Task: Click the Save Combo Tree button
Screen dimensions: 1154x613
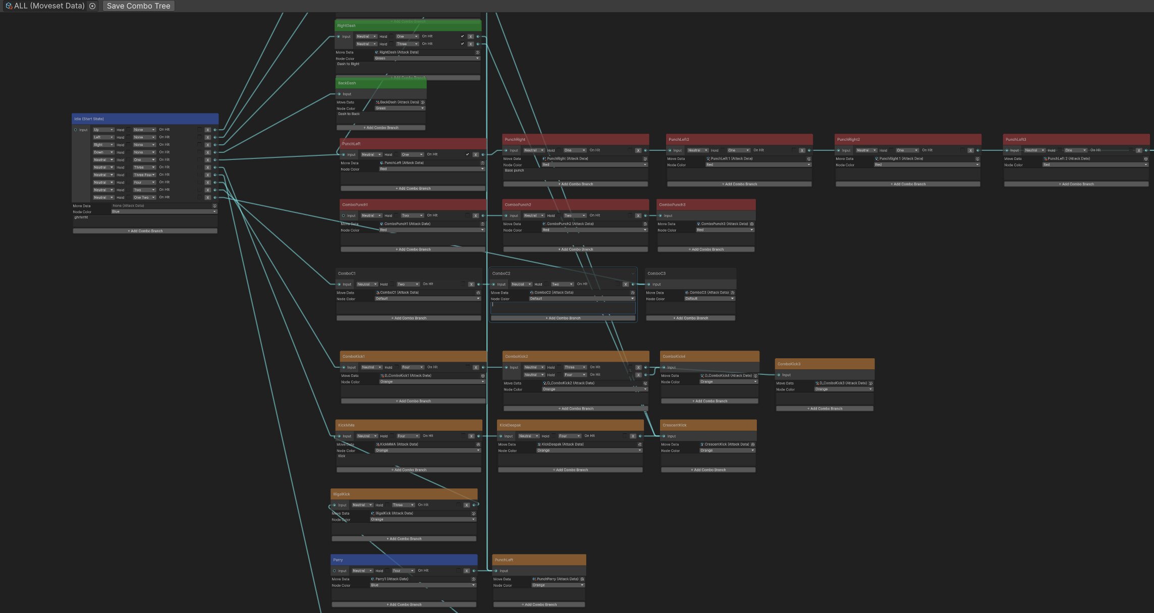Action: (138, 6)
